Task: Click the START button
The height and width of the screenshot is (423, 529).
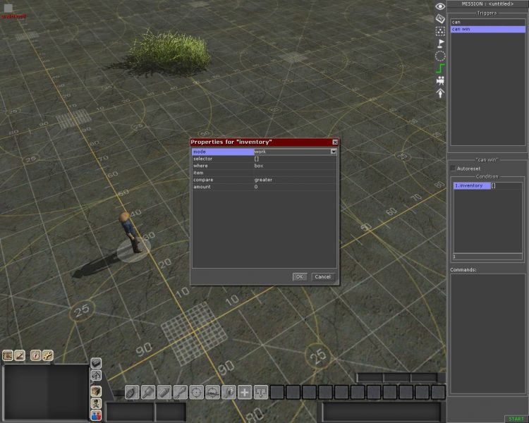Action: [x=516, y=419]
